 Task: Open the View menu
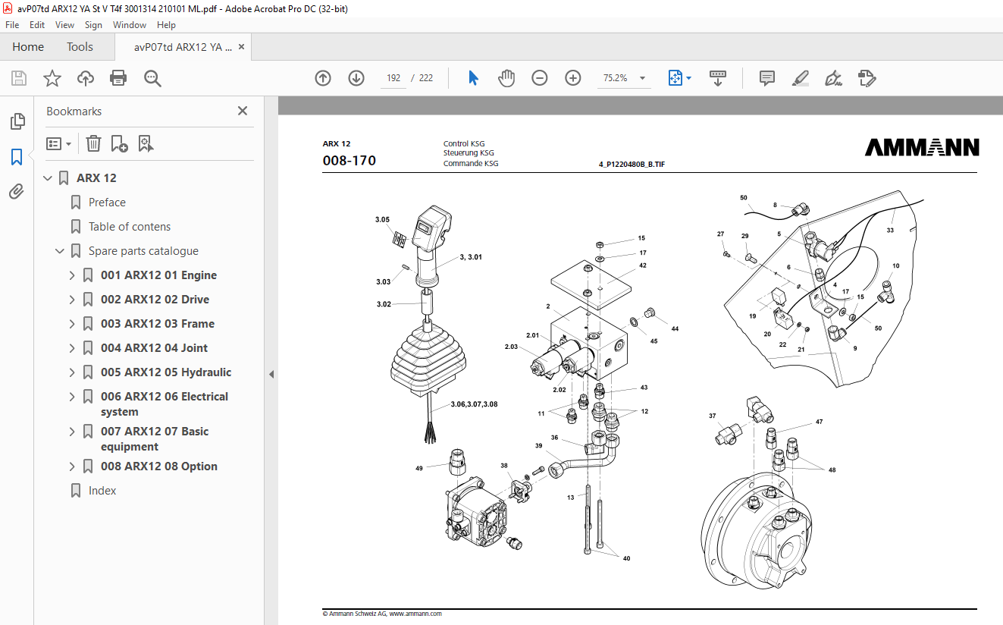[64, 25]
